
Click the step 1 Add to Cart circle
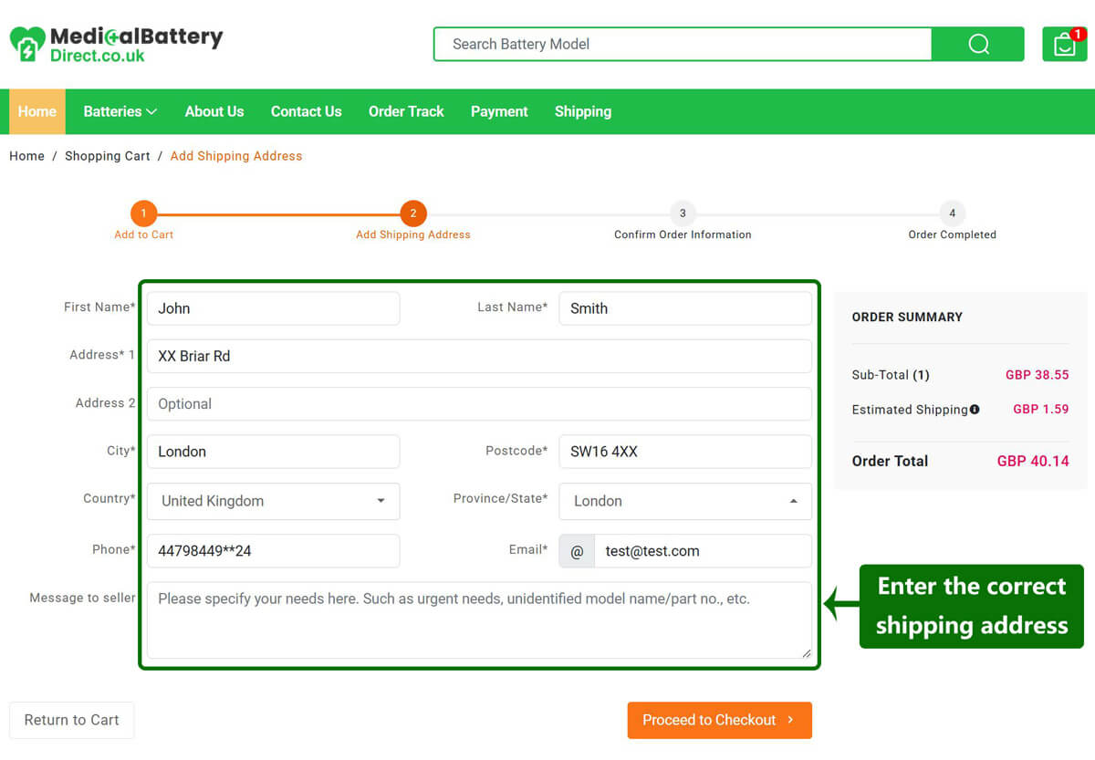point(143,213)
